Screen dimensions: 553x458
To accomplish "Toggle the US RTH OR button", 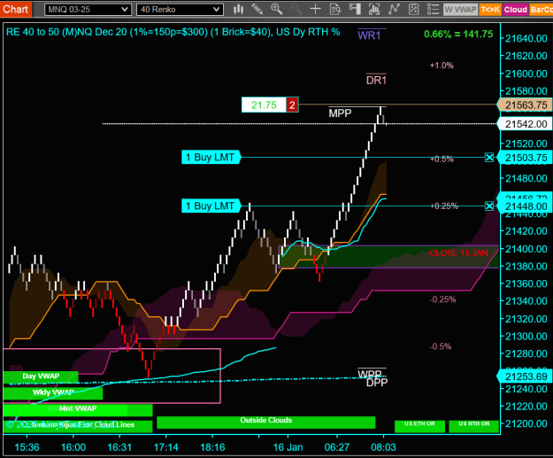I will (x=474, y=426).
